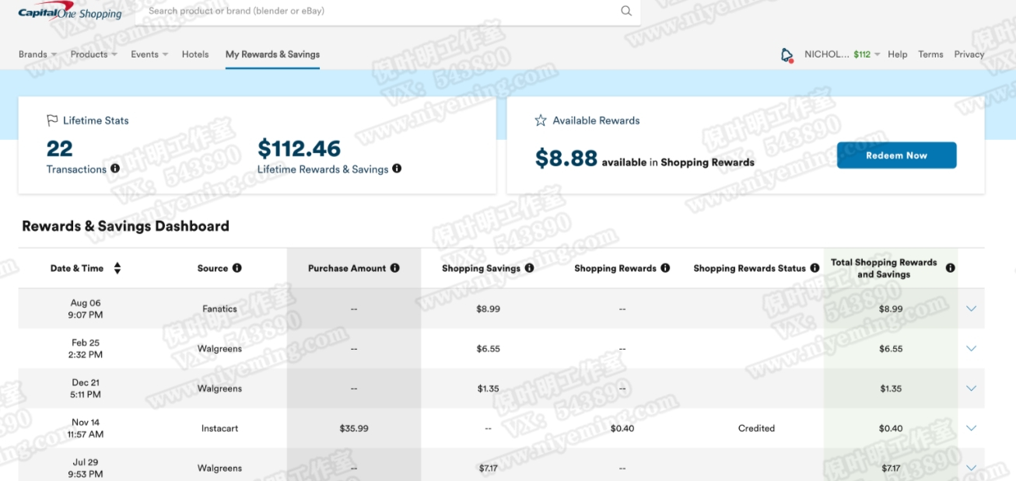Open the Terms link
Screen dimensions: 1016x481
tap(930, 54)
